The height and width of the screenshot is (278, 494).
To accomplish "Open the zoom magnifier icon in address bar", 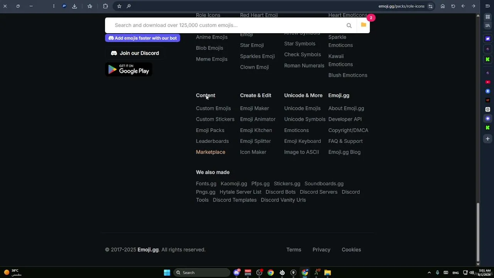I will 129,6.
